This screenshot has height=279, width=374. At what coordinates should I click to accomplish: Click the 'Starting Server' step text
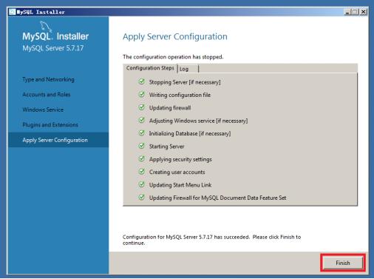tap(166, 147)
